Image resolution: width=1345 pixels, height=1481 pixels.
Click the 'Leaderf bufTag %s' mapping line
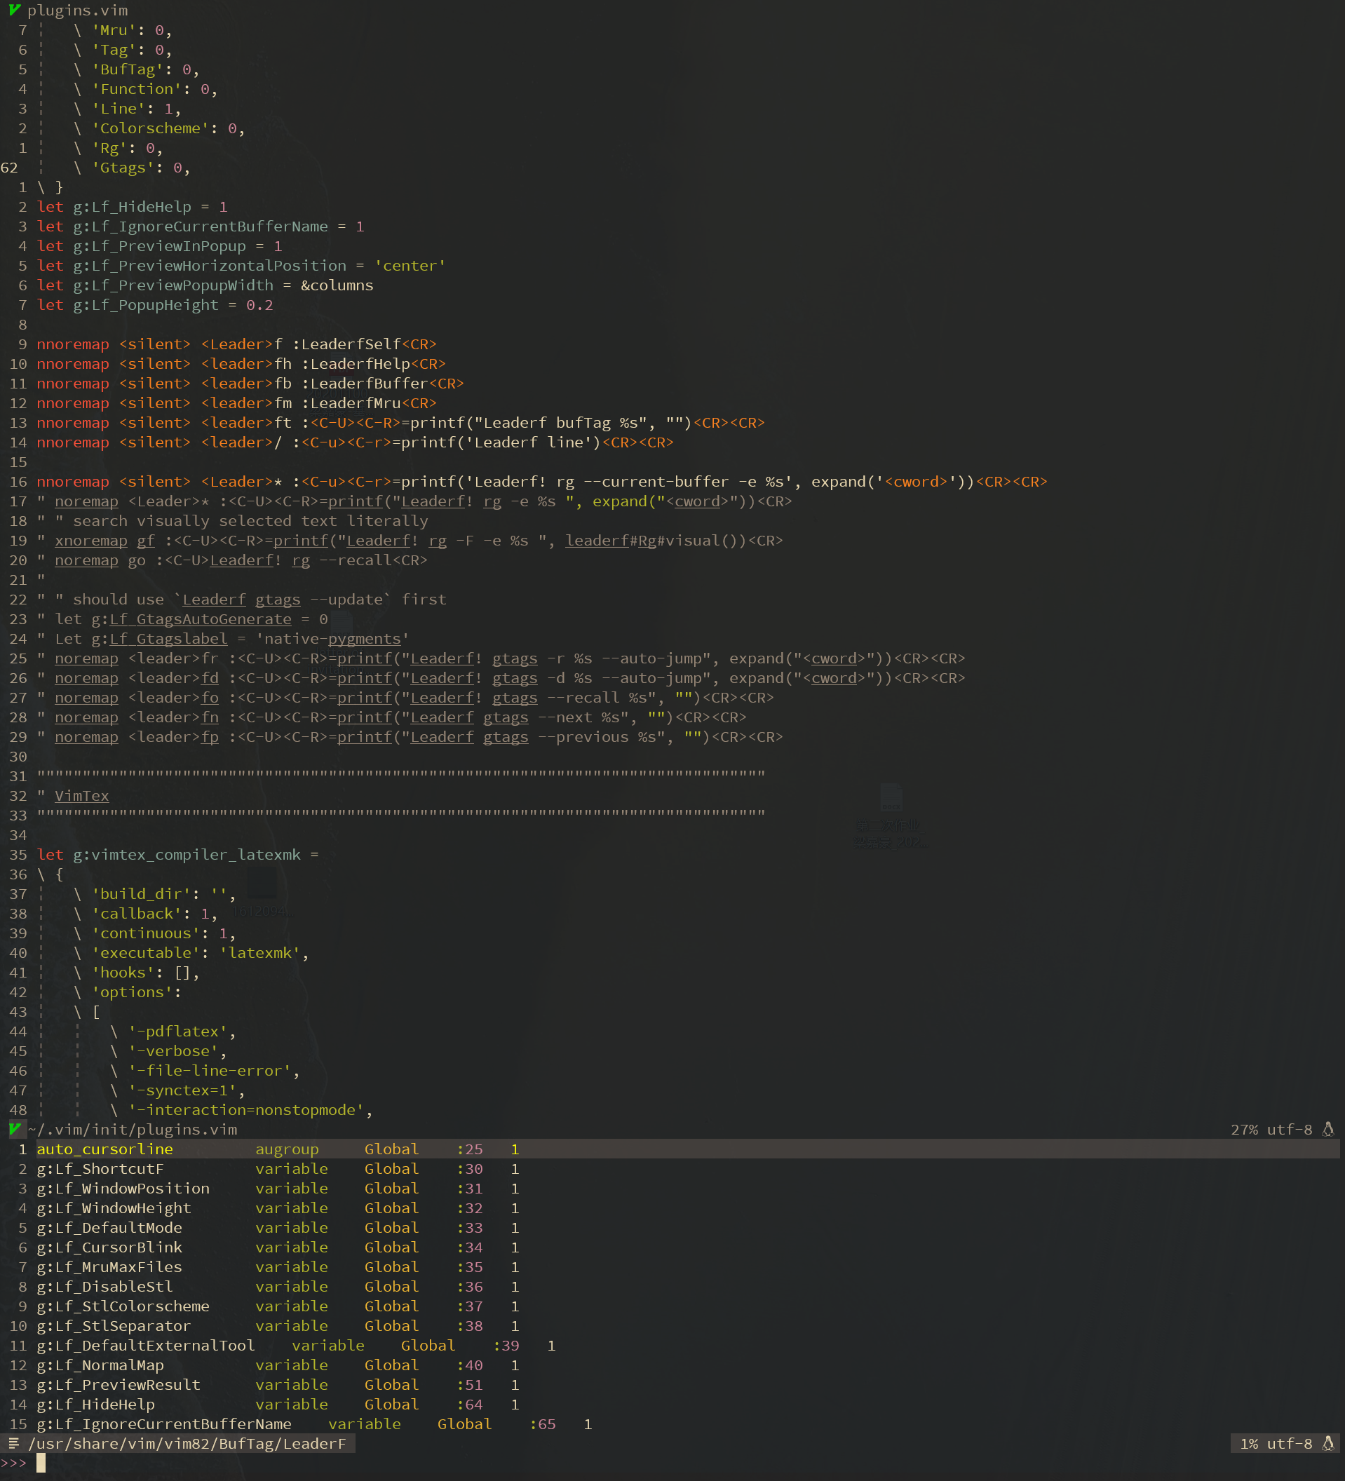click(400, 422)
